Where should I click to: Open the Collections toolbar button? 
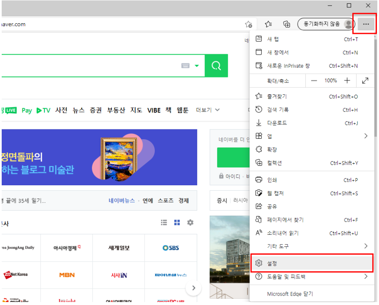click(x=287, y=24)
